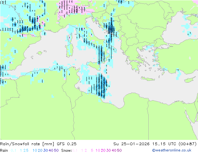
Task: Click the 'Rain/Snowfall rate [mm] GFS 0.25' title
Action: pos(38,144)
